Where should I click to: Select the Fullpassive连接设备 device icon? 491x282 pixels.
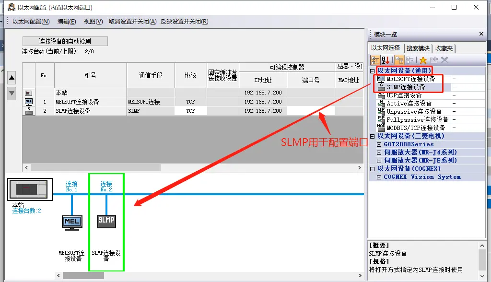[x=381, y=120]
